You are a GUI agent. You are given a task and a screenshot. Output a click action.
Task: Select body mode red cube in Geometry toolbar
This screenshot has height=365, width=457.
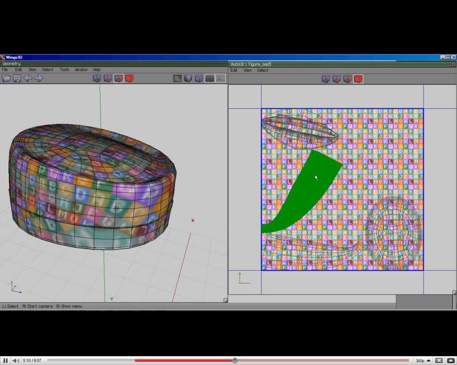tap(129, 78)
